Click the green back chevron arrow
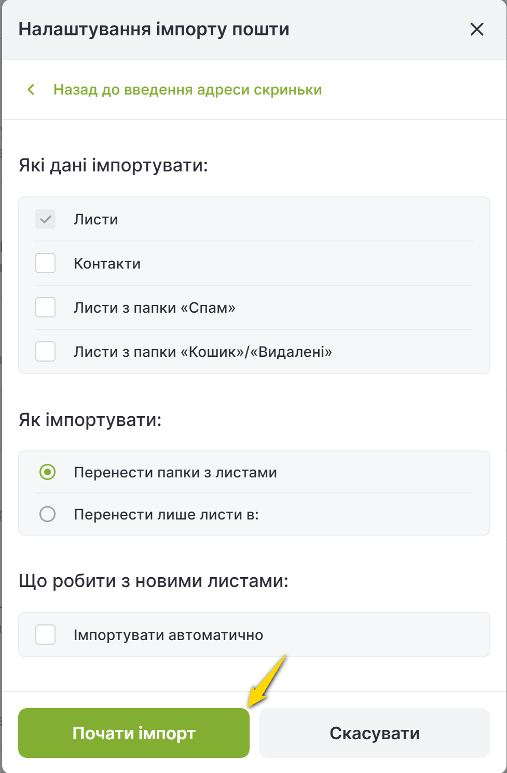The width and height of the screenshot is (507, 773). click(x=31, y=89)
